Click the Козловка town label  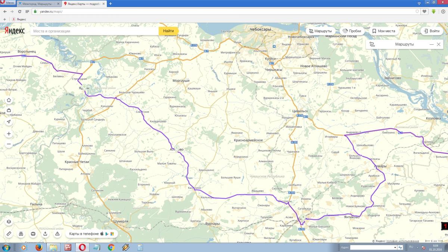(434, 118)
